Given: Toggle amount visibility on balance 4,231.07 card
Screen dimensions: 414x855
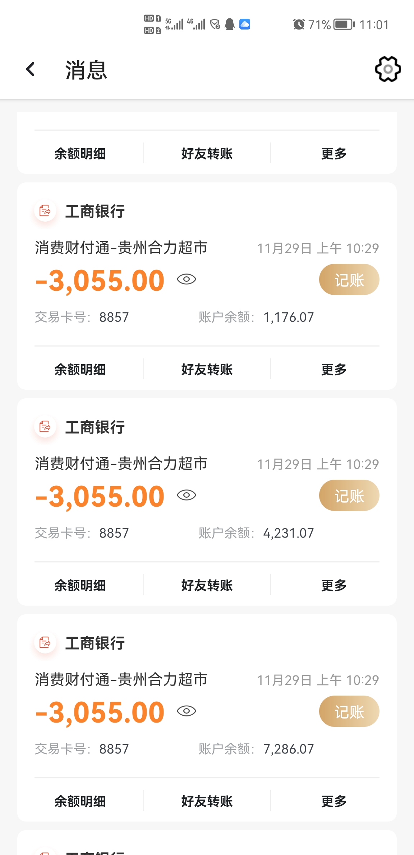Looking at the screenshot, I should click(x=187, y=495).
